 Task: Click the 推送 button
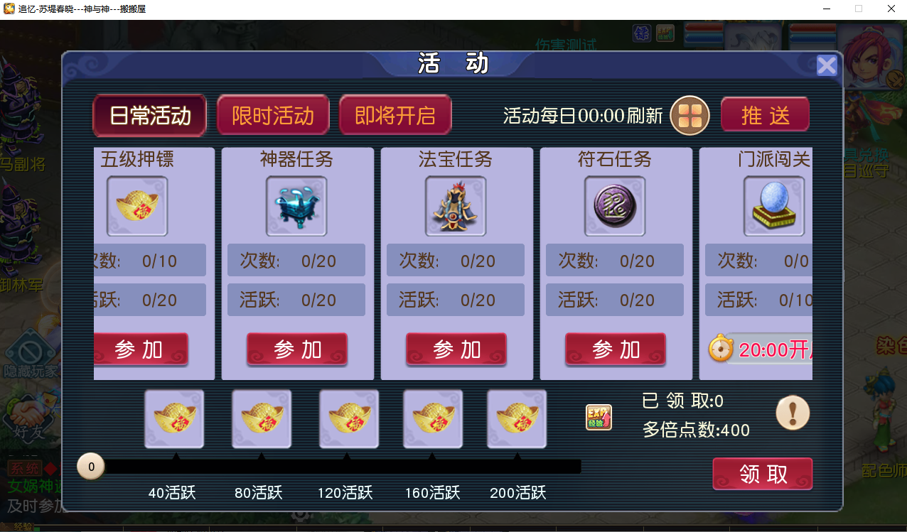tap(766, 114)
